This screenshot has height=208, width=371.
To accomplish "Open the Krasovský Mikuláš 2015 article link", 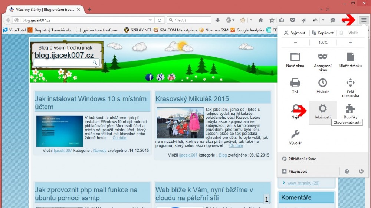I will 192,99.
